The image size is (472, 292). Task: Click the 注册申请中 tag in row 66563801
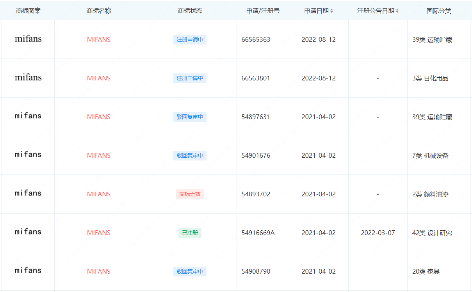(190, 78)
